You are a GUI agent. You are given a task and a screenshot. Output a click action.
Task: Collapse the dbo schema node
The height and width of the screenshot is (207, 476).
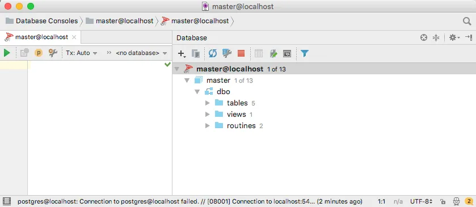[197, 92]
